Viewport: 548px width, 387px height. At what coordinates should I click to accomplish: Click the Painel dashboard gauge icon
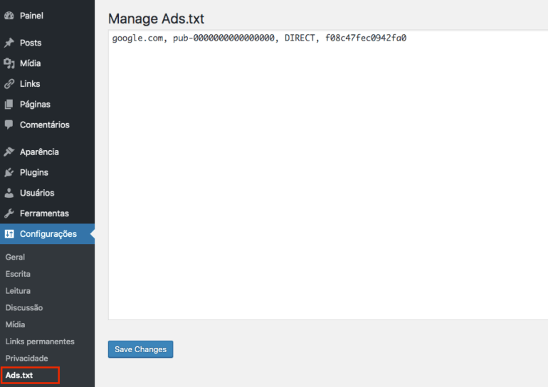coord(9,16)
